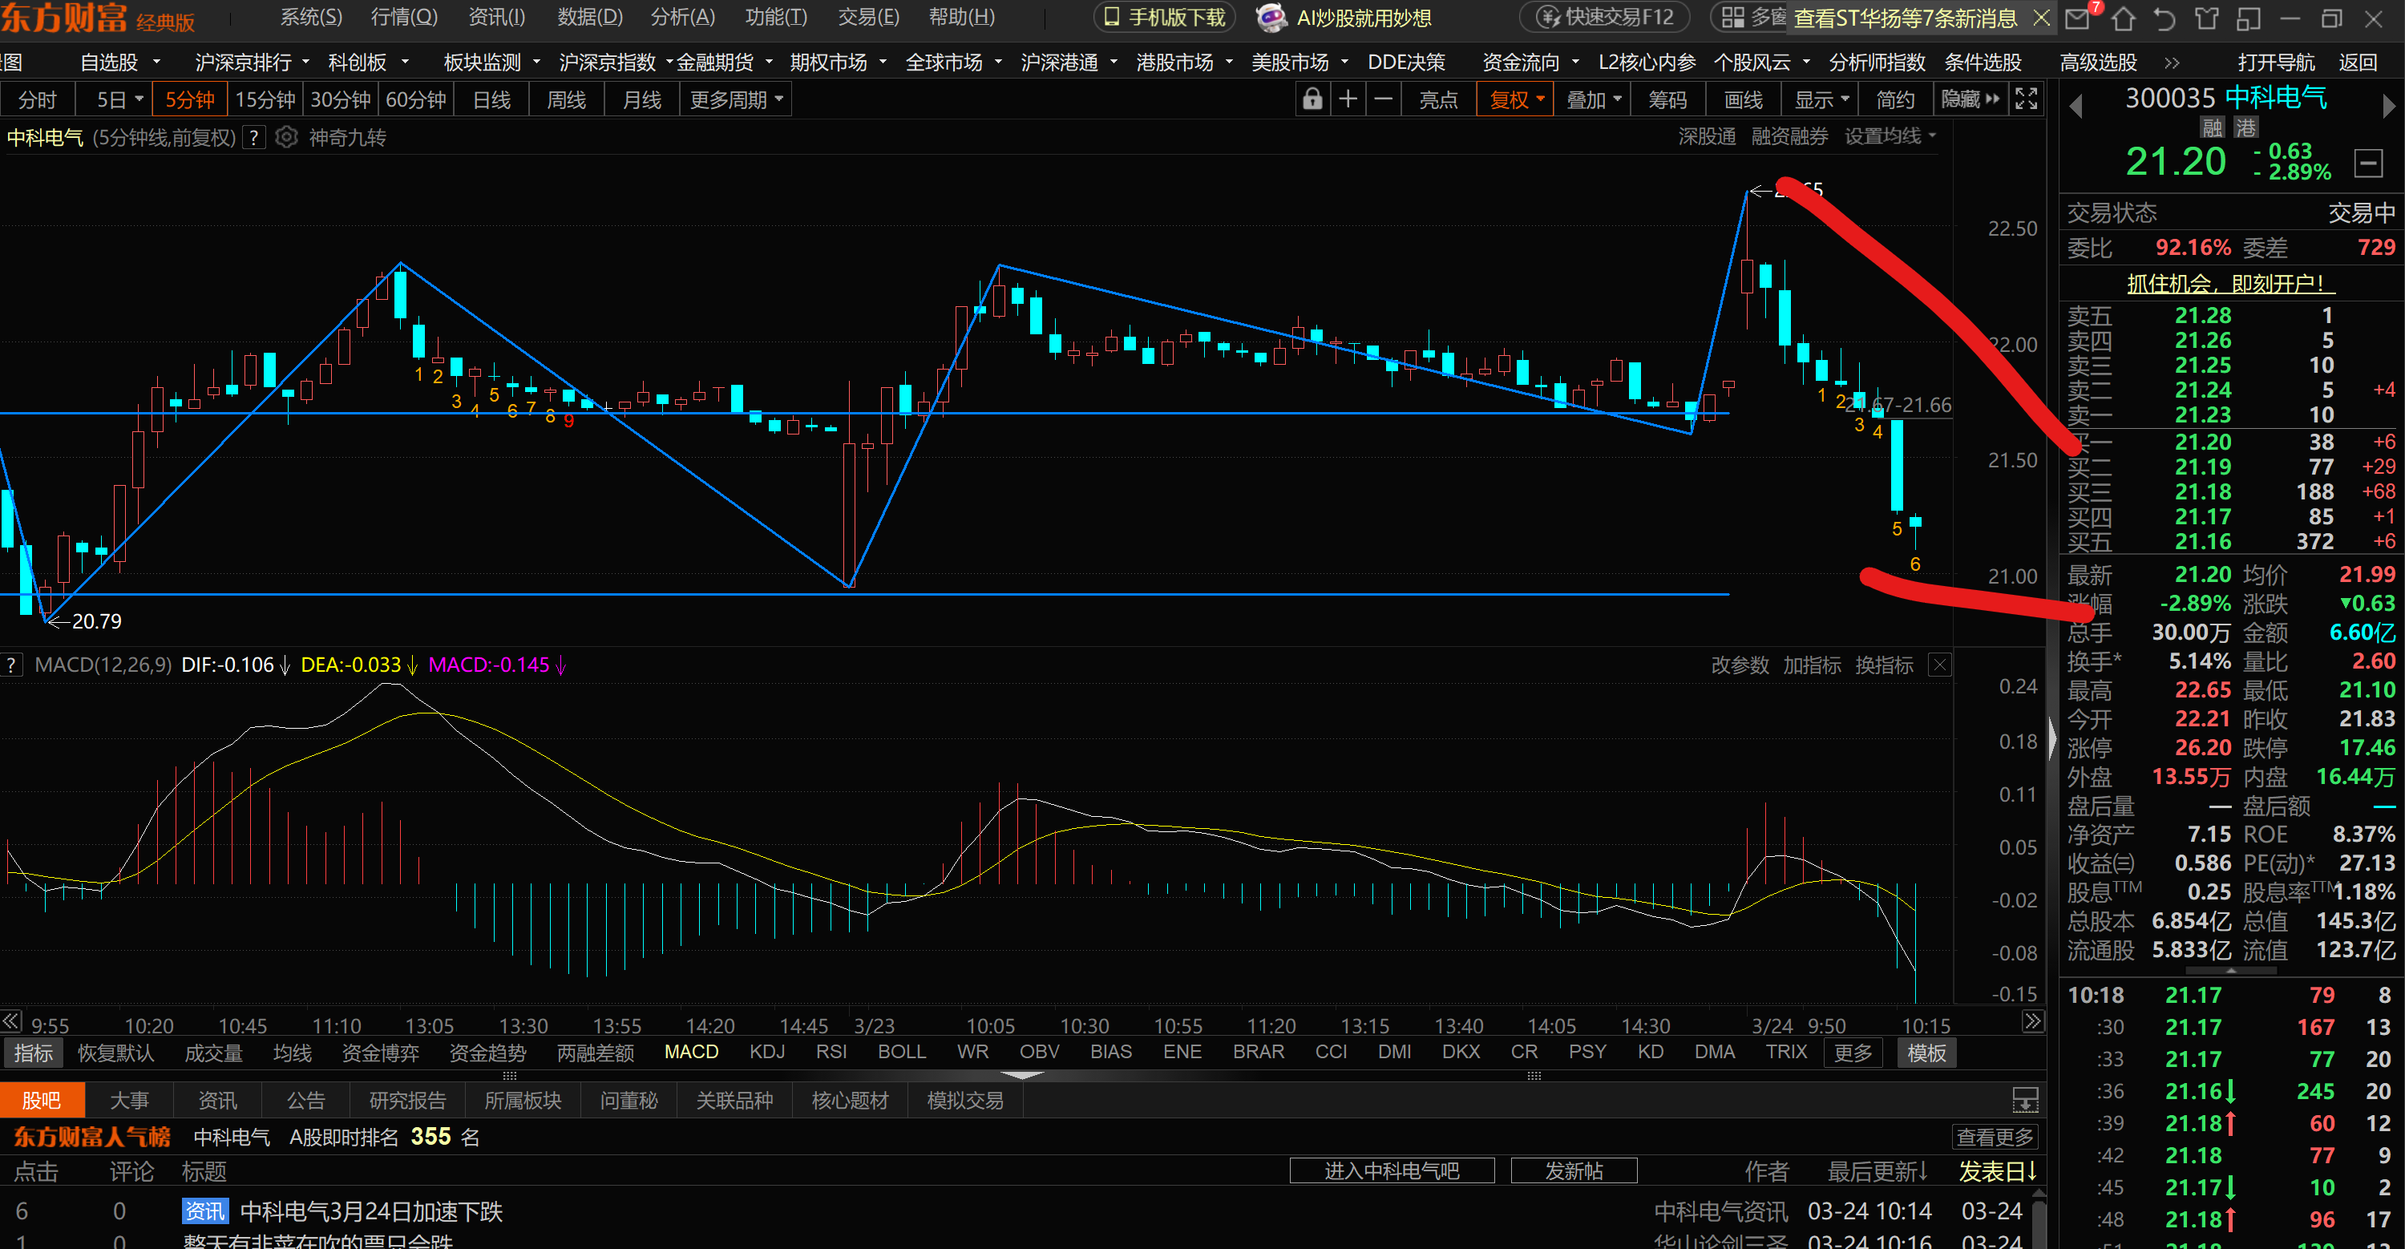
Task: Close the MACD indicator panel
Action: (x=1939, y=665)
